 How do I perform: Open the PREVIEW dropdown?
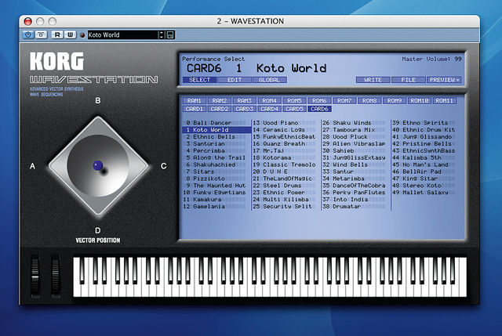444,80
